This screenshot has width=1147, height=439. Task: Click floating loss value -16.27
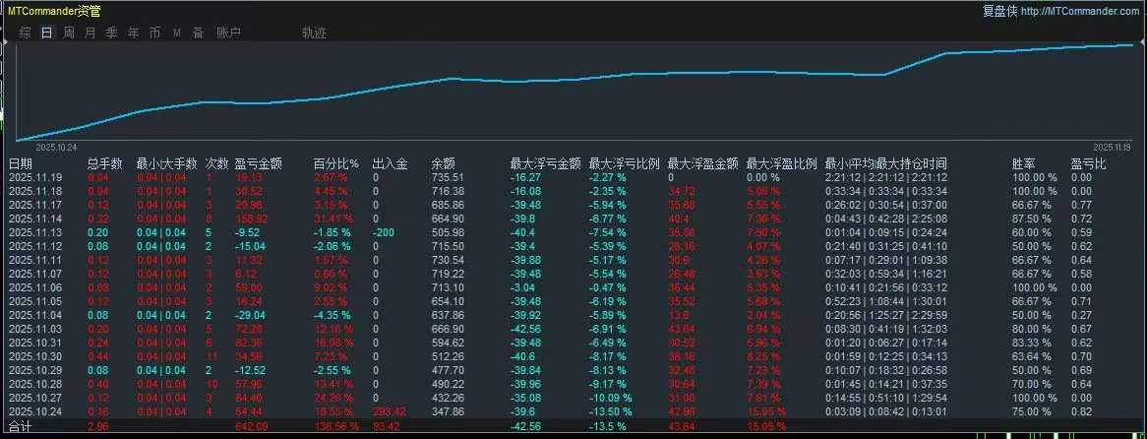coord(526,177)
